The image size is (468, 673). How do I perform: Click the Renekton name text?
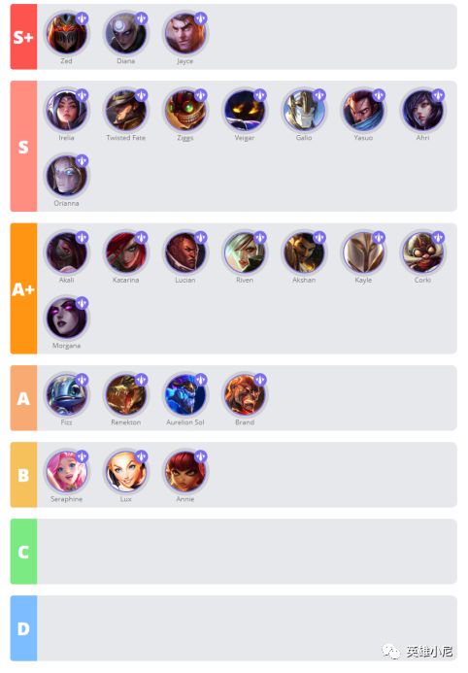pyautogui.click(x=125, y=422)
